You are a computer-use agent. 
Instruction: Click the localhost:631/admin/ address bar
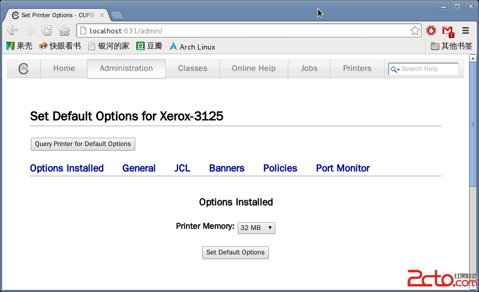[248, 30]
